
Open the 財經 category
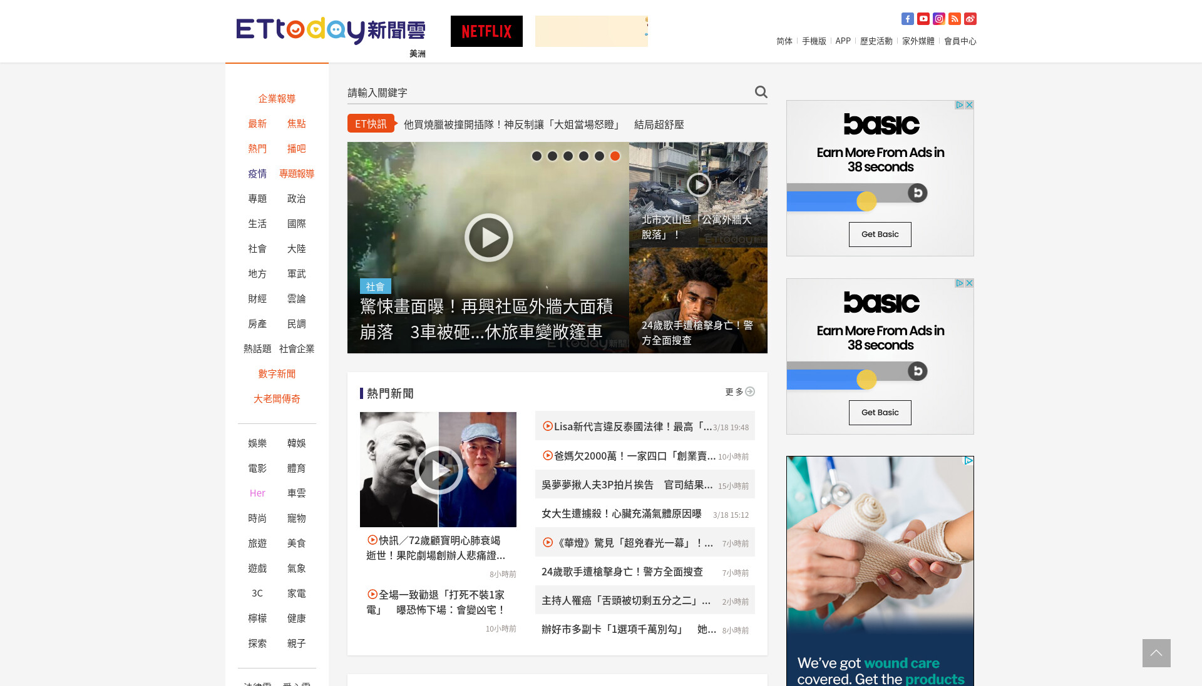[x=257, y=299]
